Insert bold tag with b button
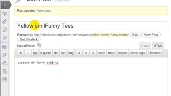 tap(21, 53)
